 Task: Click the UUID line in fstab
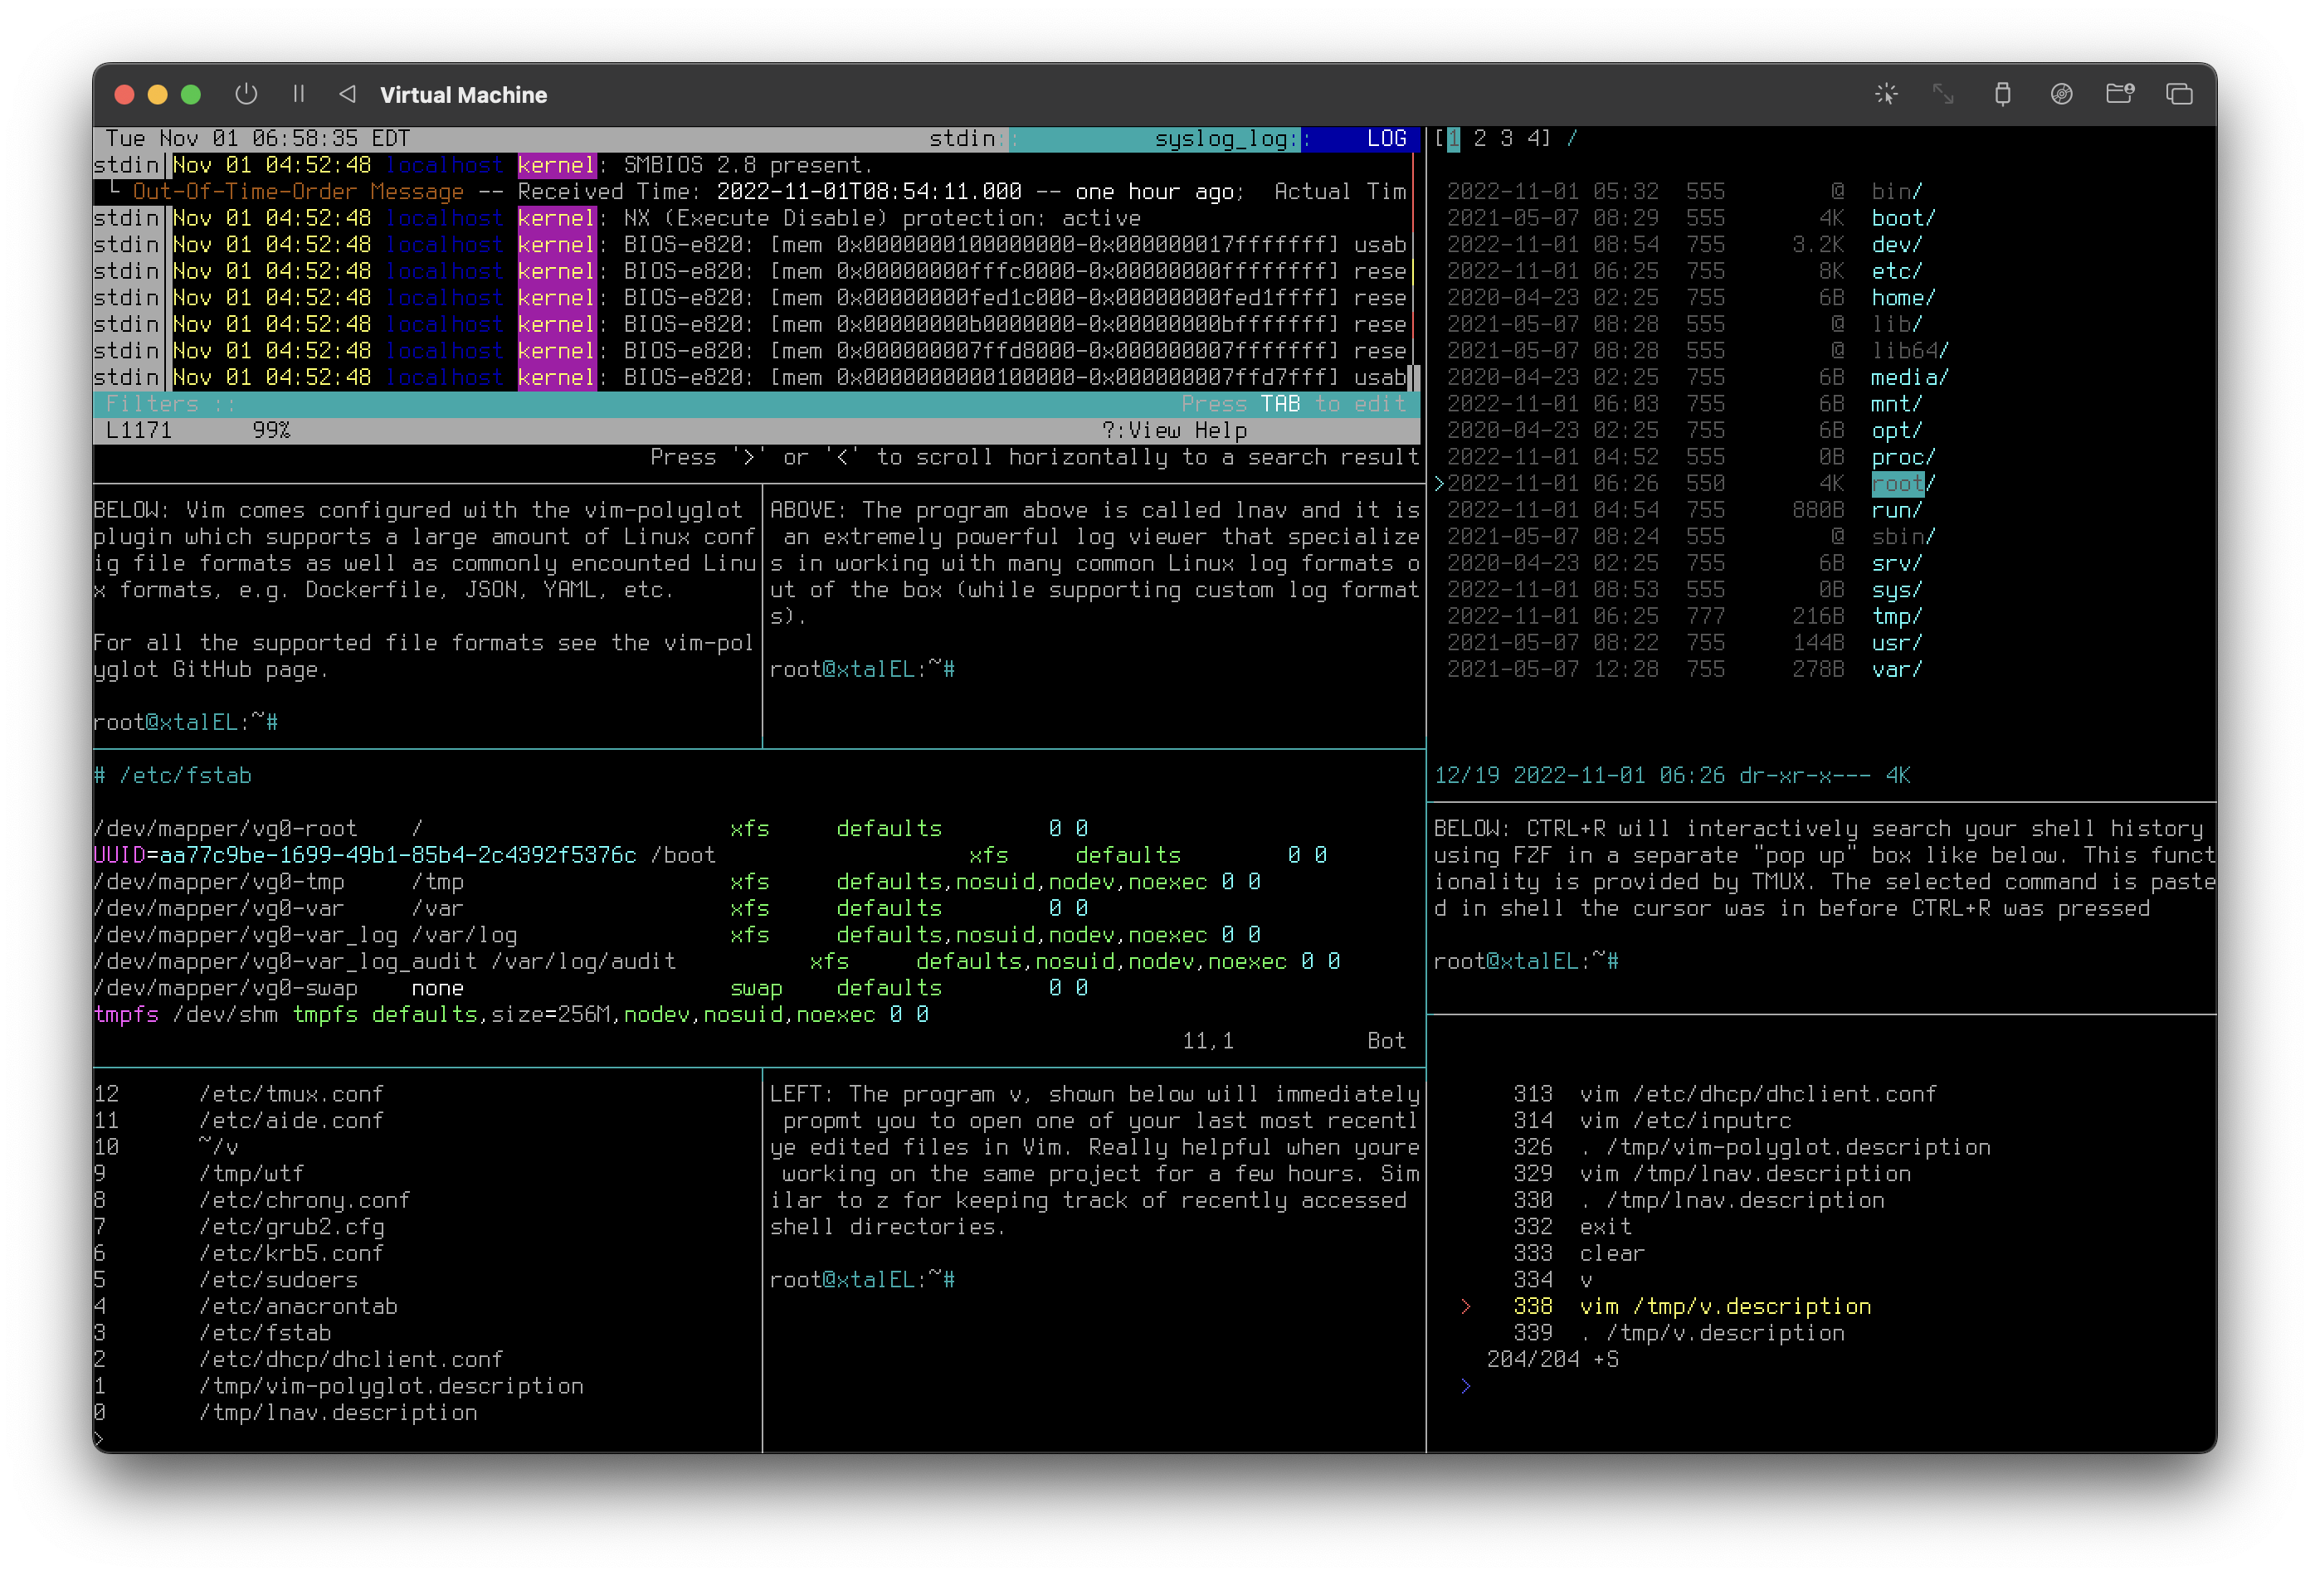pos(709,855)
